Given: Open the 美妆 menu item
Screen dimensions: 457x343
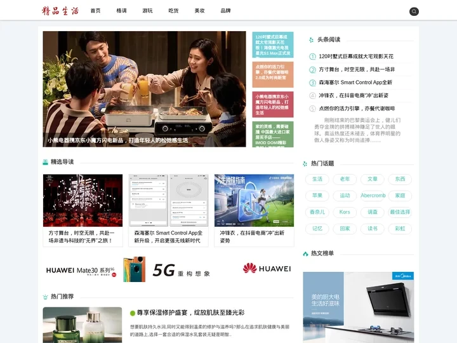Looking at the screenshot, I should 200,11.
